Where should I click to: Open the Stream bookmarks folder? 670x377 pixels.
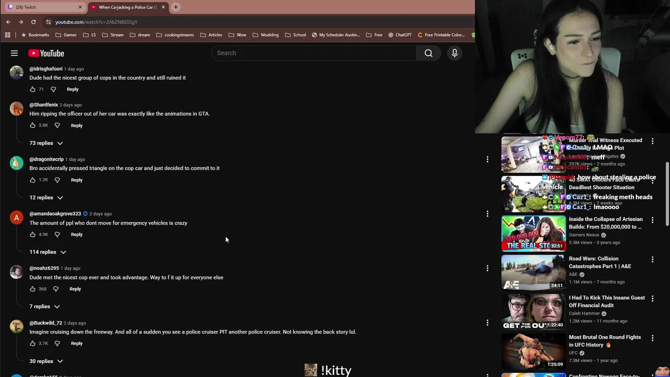tap(113, 35)
